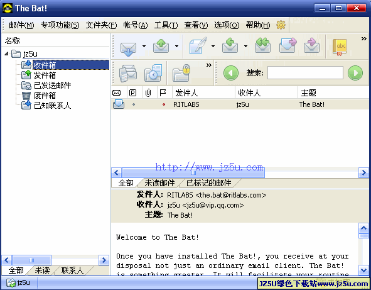Click the Send queued mail icon
The image size is (371, 290).
161,46
